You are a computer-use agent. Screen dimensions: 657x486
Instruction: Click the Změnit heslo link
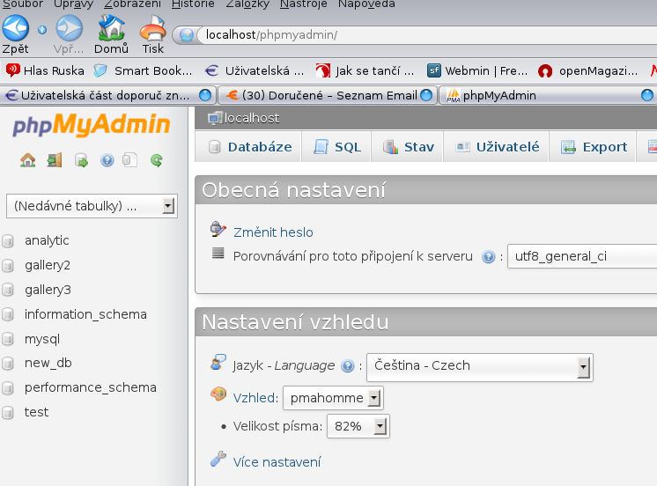(x=273, y=232)
